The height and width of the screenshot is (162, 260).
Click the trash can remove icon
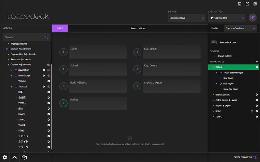pyautogui.click(x=130, y=138)
